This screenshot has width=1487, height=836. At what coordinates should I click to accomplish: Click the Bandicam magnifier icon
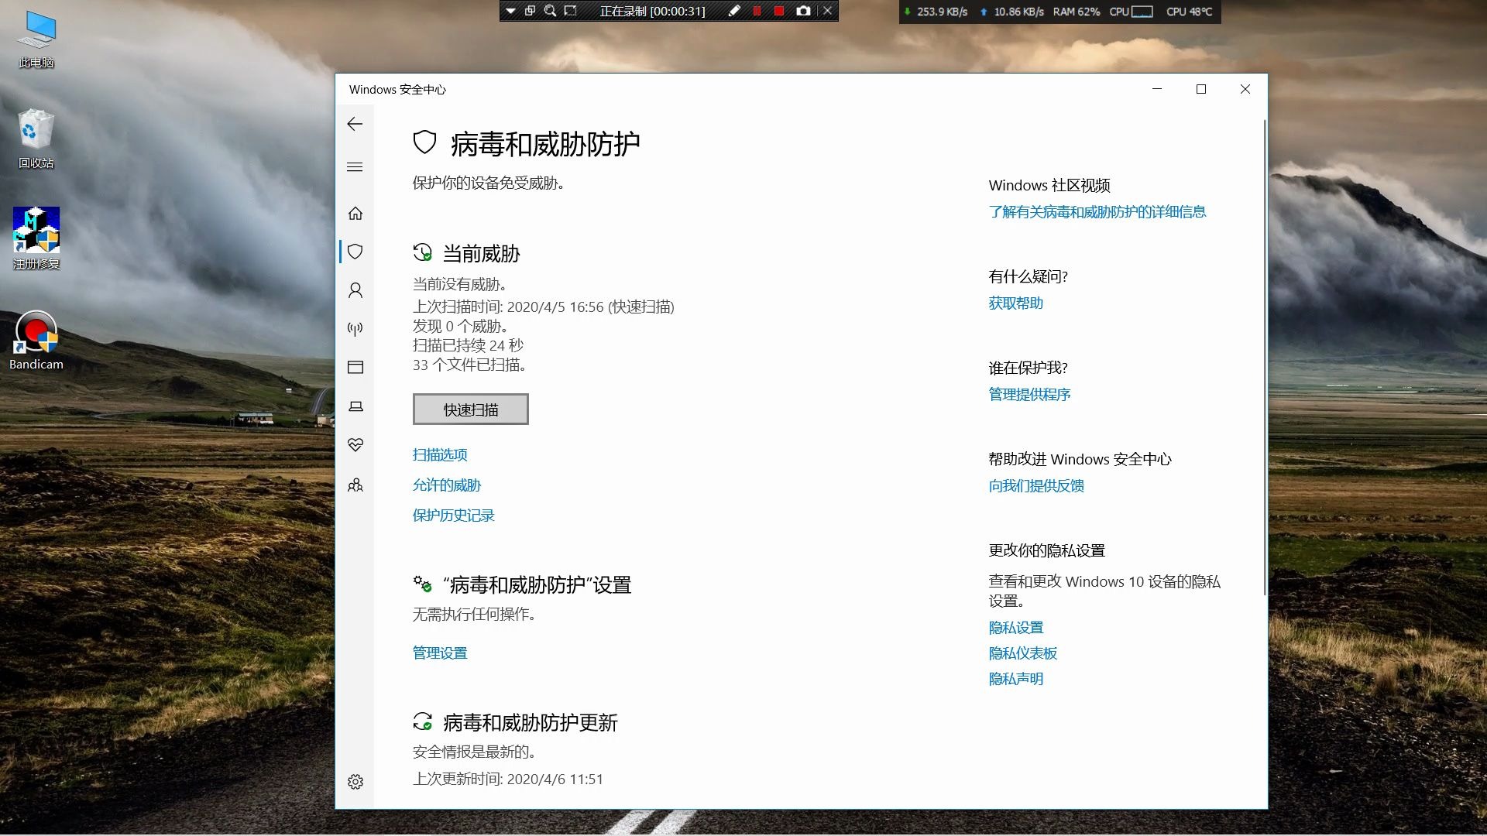click(551, 11)
